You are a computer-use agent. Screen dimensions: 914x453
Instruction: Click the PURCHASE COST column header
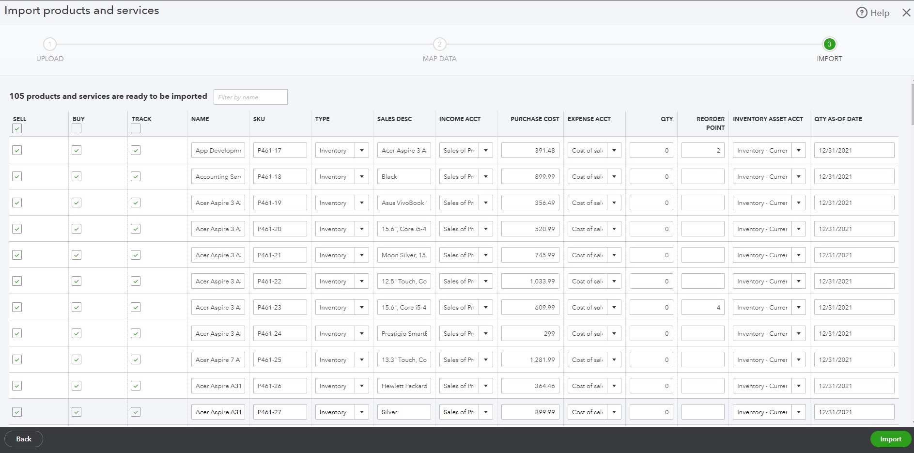coord(535,119)
